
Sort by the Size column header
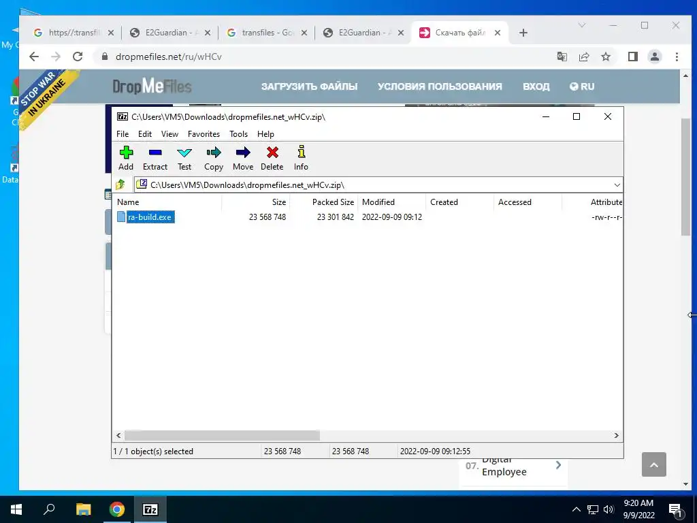click(256, 202)
